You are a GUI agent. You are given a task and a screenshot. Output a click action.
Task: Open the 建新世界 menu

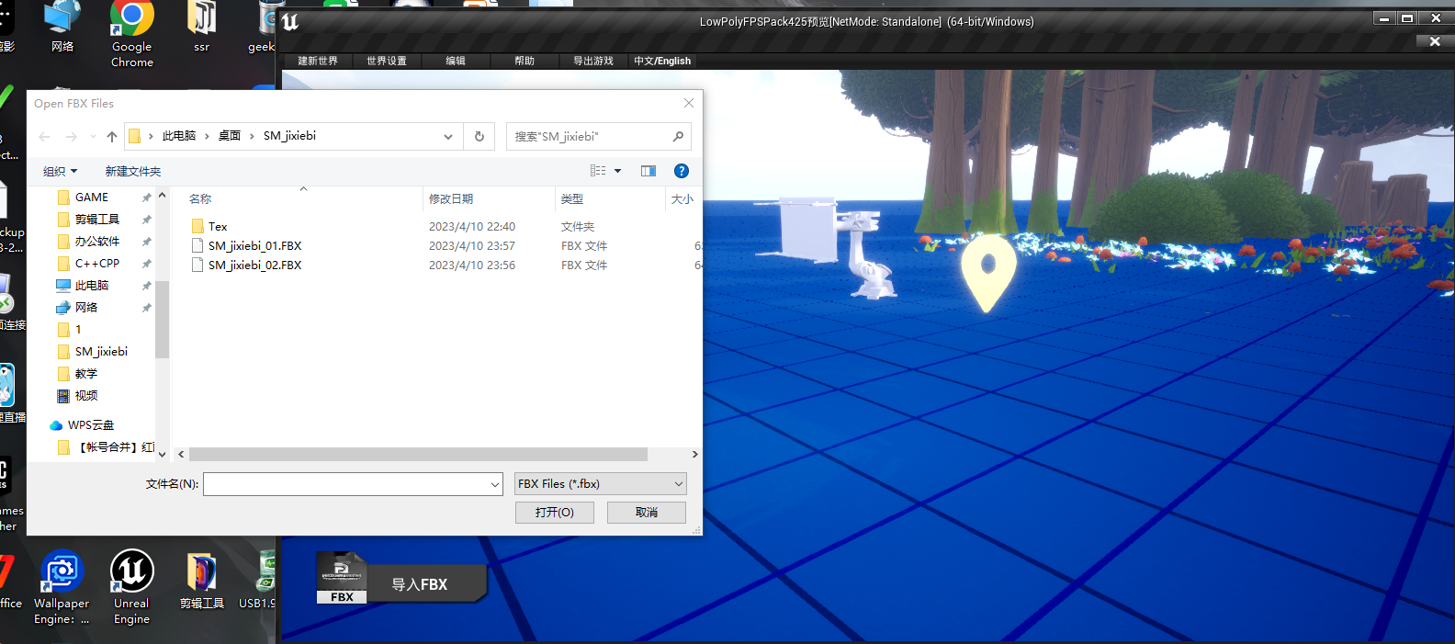[318, 61]
